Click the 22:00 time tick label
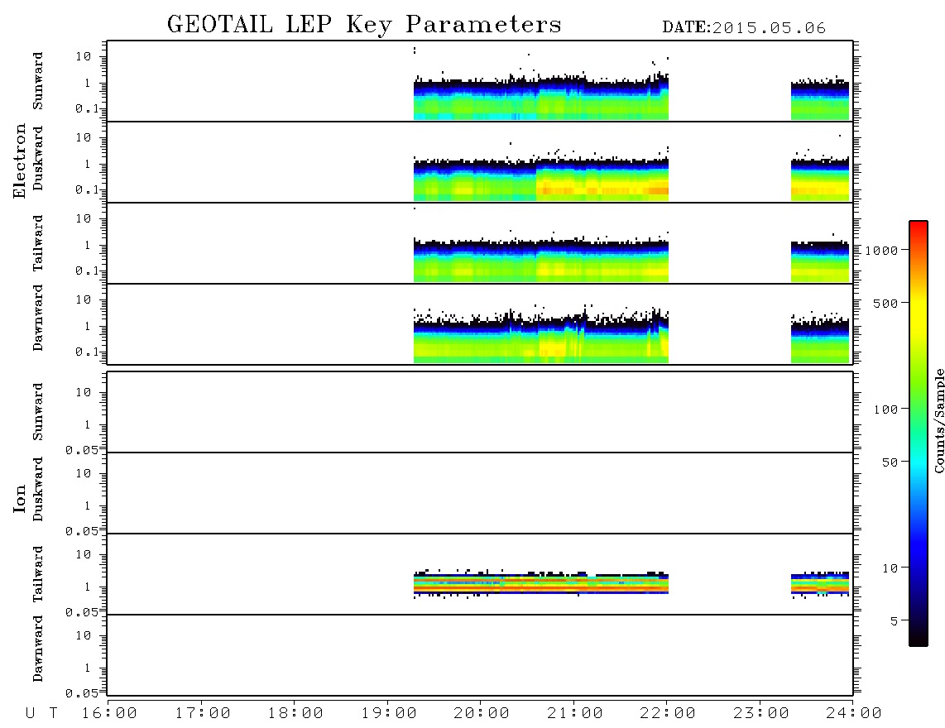The height and width of the screenshot is (728, 945). (668, 713)
